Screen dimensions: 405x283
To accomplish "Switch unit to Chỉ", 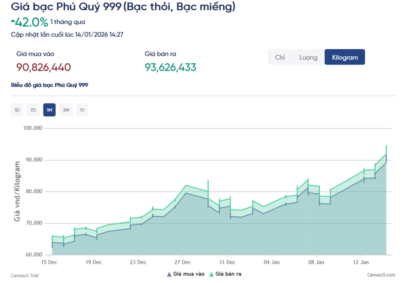I will tap(280, 57).
